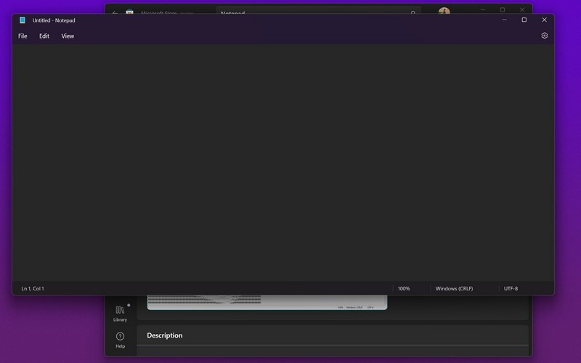This screenshot has width=581, height=363.
Task: Open the Help icon in Microsoft Store
Action: tap(120, 339)
